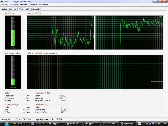Select the Výkon tab
The image size is (168, 126).
pos(21,9)
